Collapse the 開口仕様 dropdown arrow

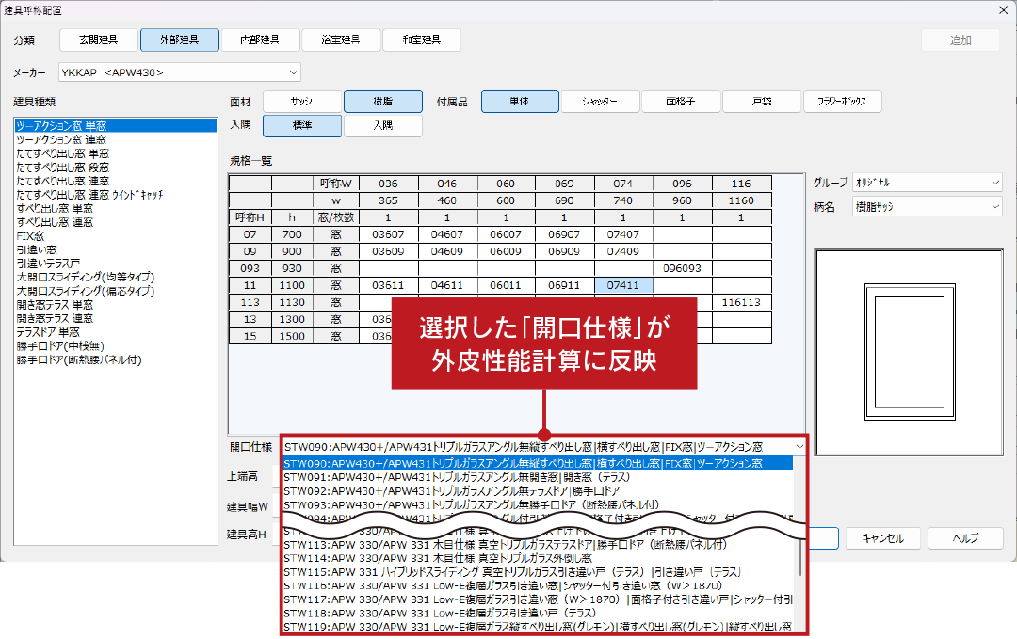tap(799, 447)
